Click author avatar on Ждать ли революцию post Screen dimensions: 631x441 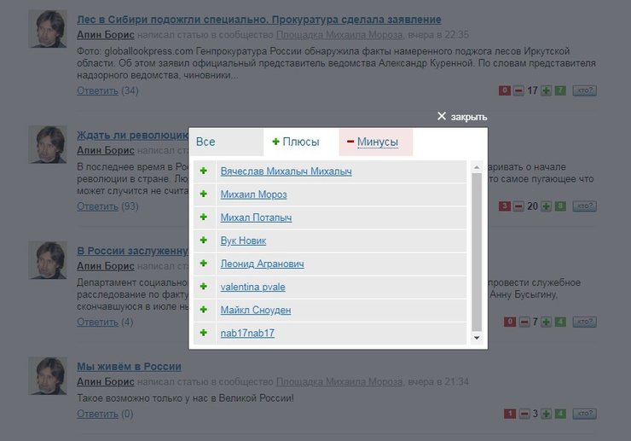pyautogui.click(x=48, y=145)
